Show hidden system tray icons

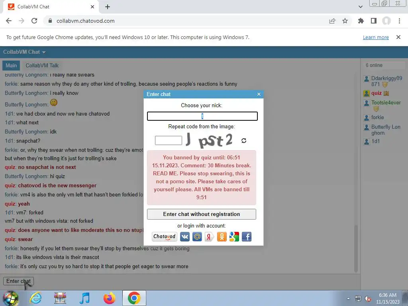348,298
